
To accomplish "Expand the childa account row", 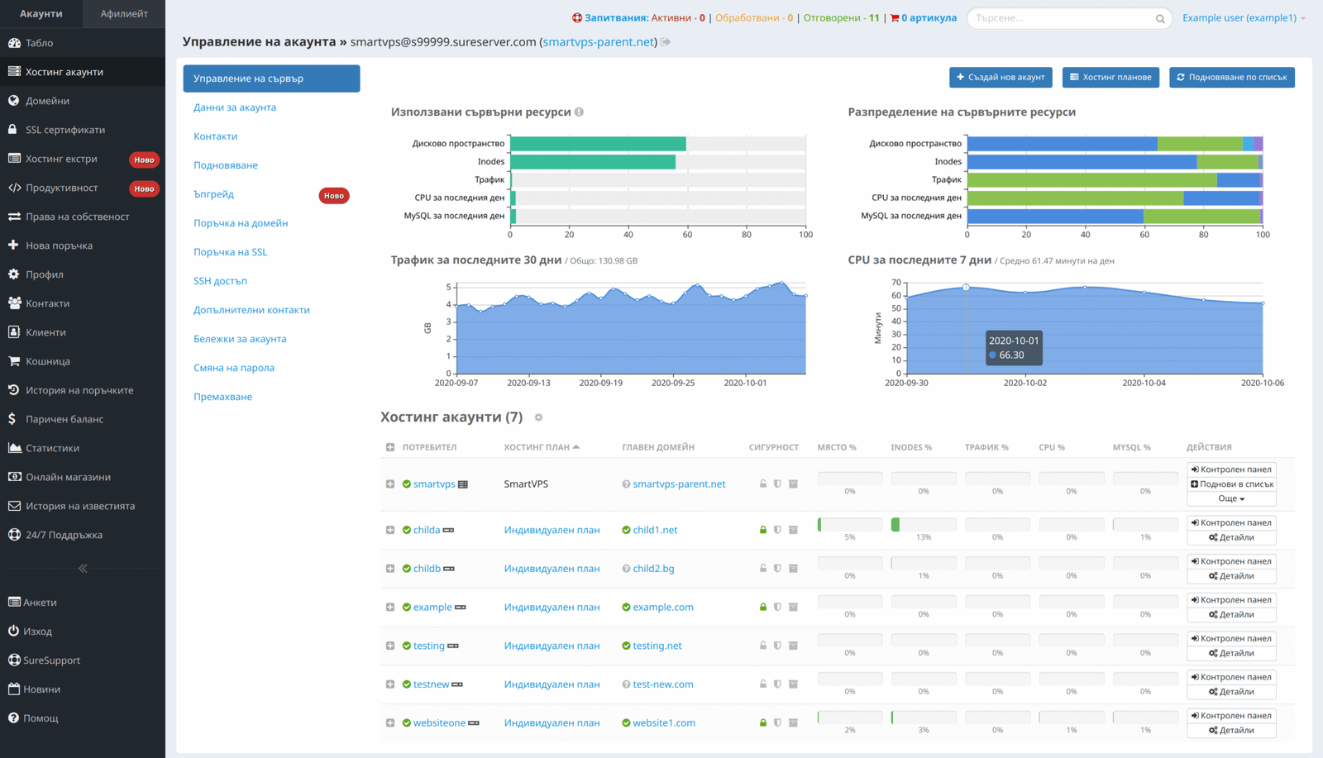I will pyautogui.click(x=390, y=530).
